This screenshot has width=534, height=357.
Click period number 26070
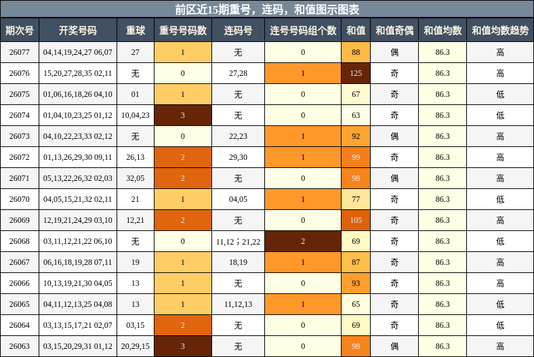(x=20, y=199)
